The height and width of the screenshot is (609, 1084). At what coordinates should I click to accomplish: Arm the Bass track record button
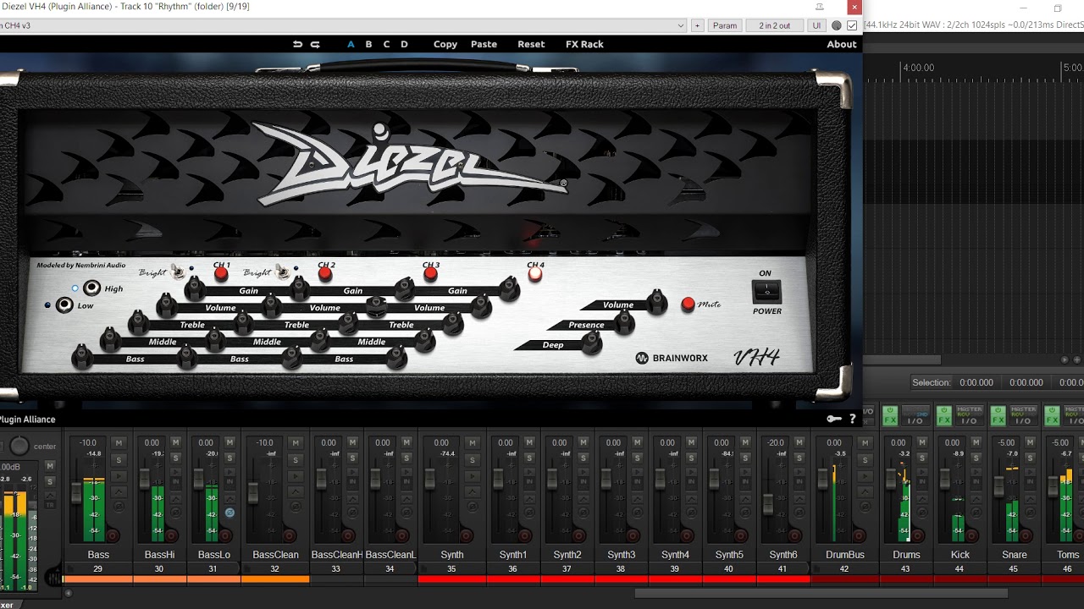tap(112, 535)
